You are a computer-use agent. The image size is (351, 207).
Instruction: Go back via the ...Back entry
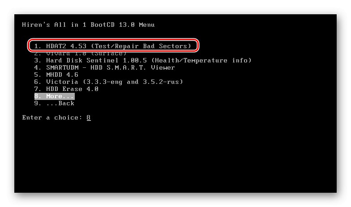pos(54,103)
